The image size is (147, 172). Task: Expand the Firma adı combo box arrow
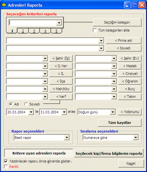(101, 41)
